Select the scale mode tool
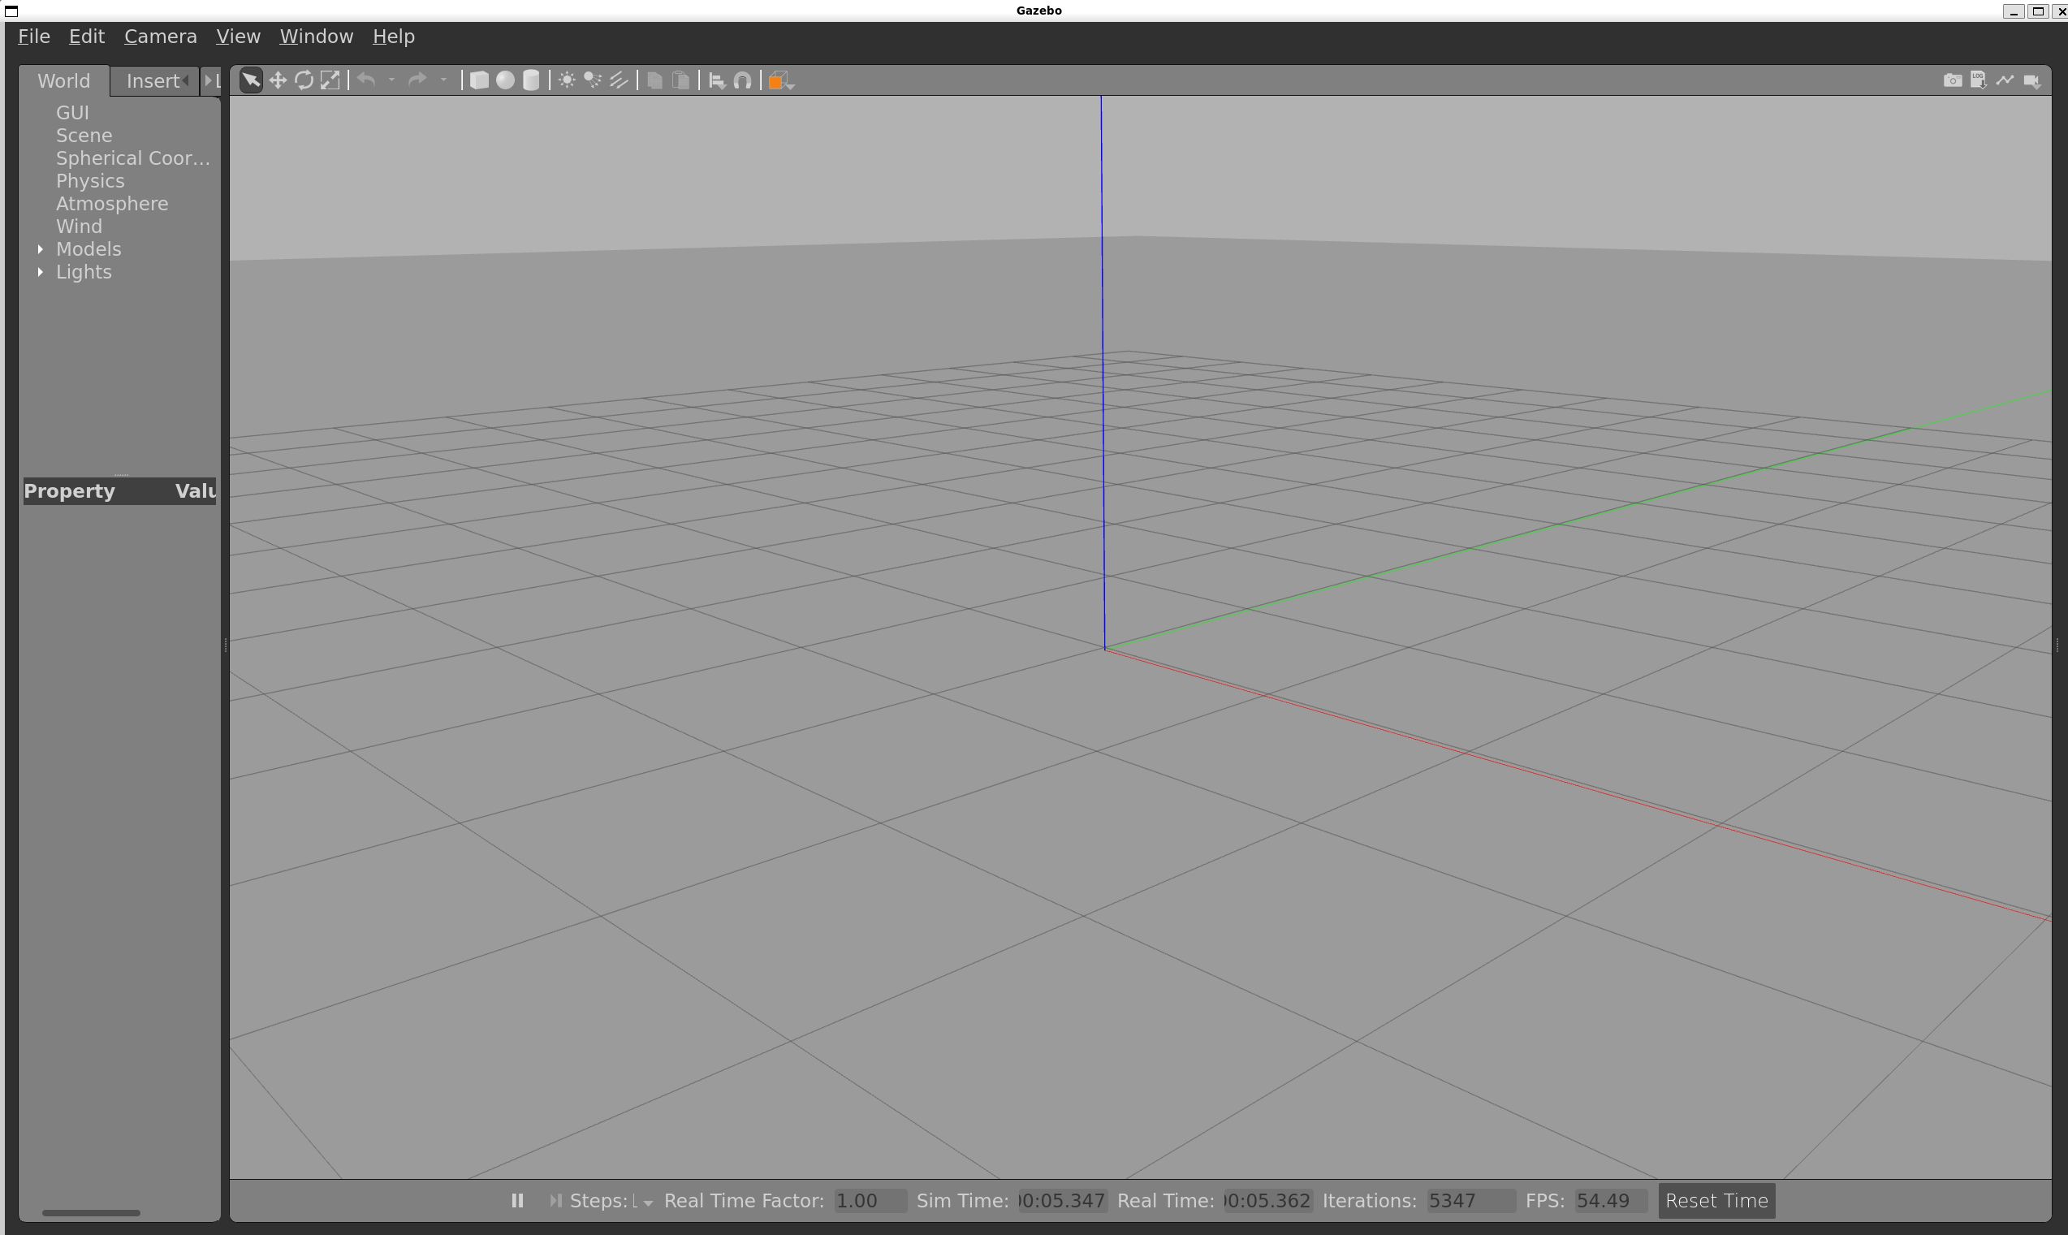This screenshot has height=1235, width=2068. 330,80
